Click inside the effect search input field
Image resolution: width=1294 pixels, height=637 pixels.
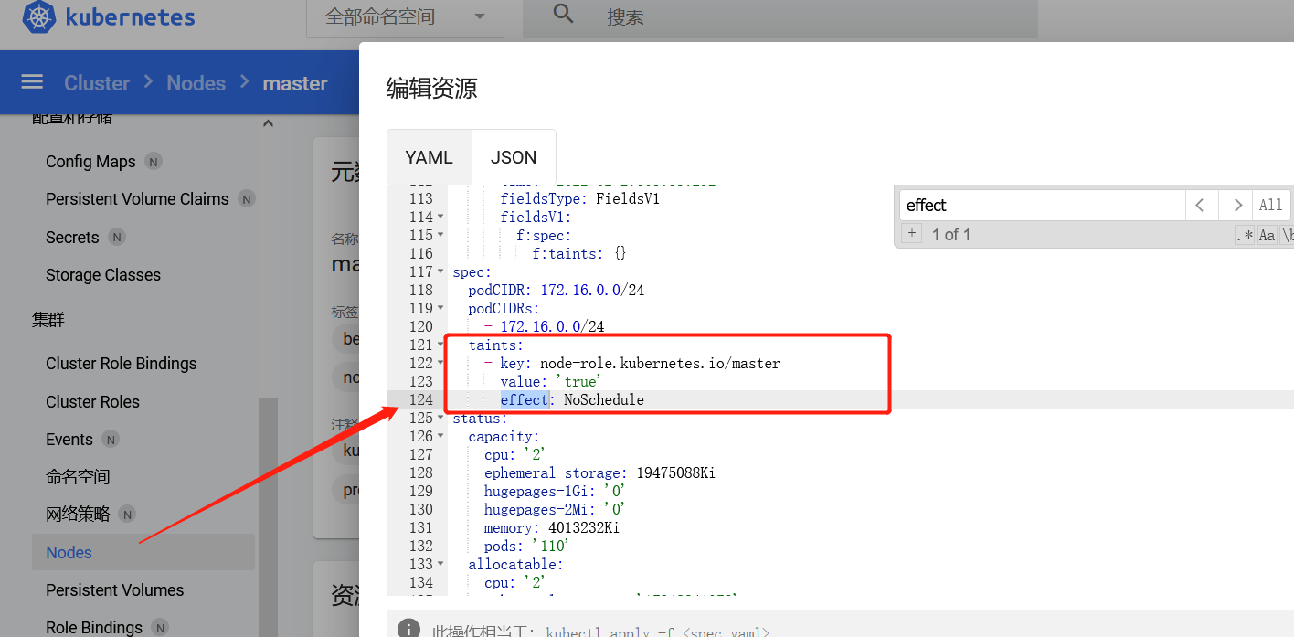pyautogui.click(x=1042, y=204)
